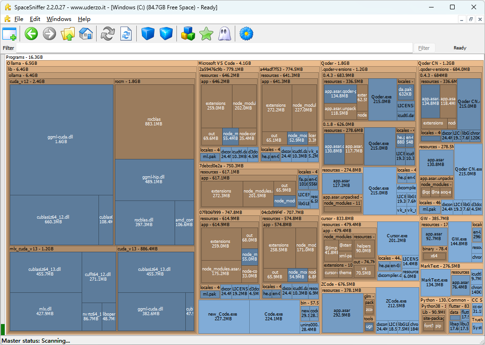Click into the Filter text field
The image size is (485, 345).
(215, 48)
